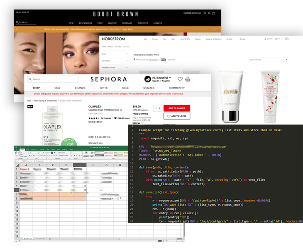Click Nordstrom search magnifier icon
This screenshot has height=249, width=303.
(265, 39)
